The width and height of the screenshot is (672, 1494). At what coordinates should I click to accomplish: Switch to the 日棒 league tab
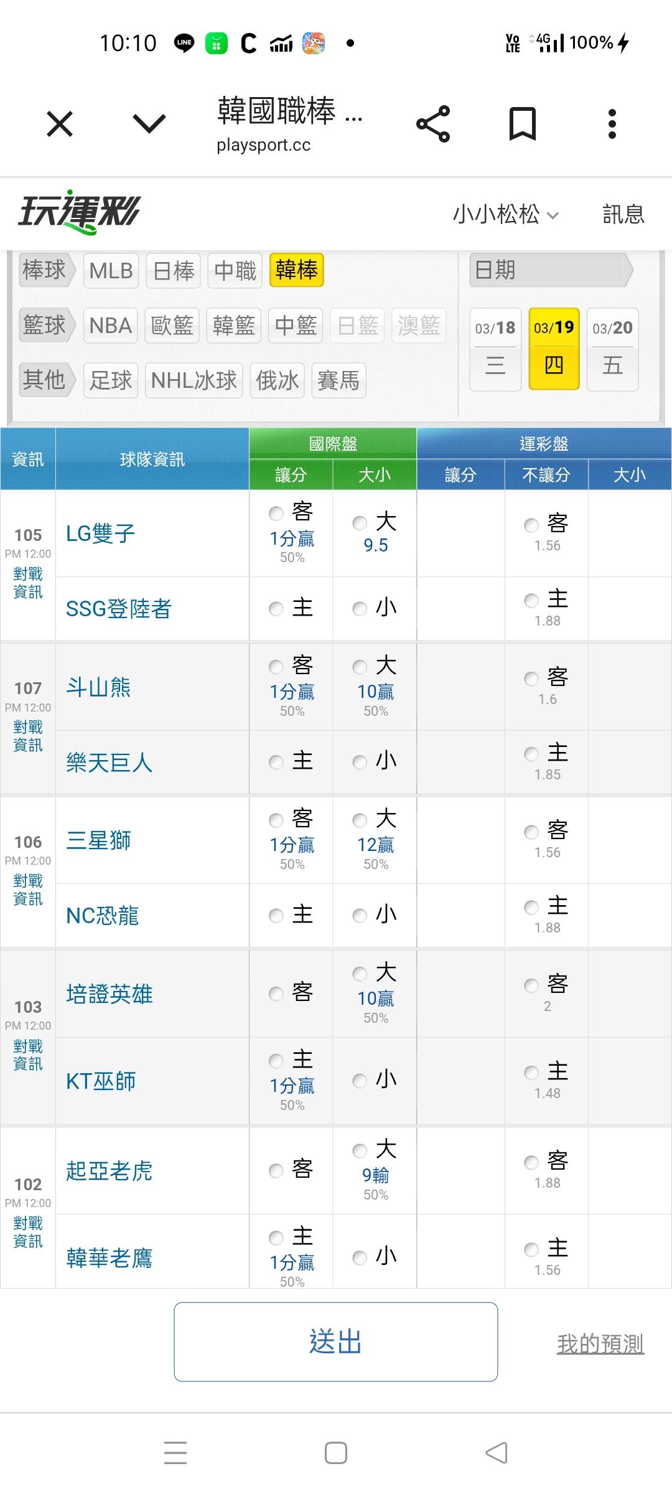pos(174,271)
